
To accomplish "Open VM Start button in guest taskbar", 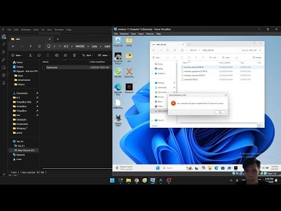I will 158,168.
